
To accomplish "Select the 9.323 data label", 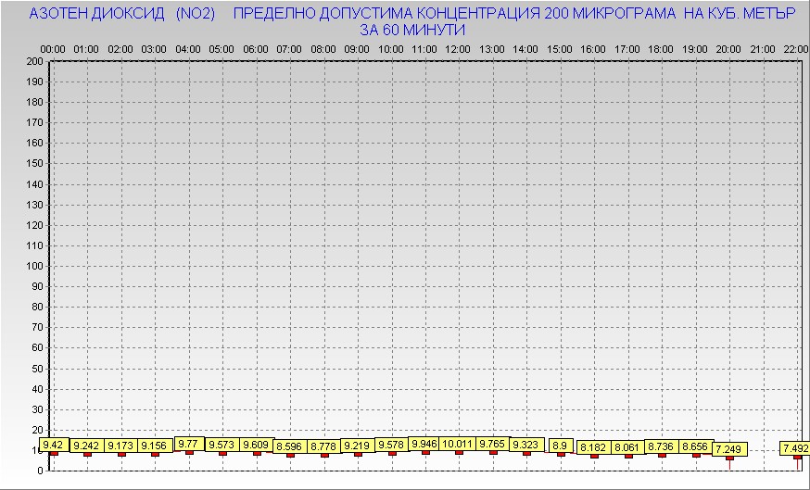I will (526, 445).
